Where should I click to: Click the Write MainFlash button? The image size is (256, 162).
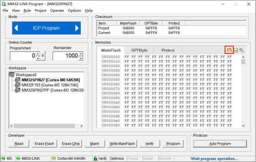pyautogui.click(x=122, y=144)
